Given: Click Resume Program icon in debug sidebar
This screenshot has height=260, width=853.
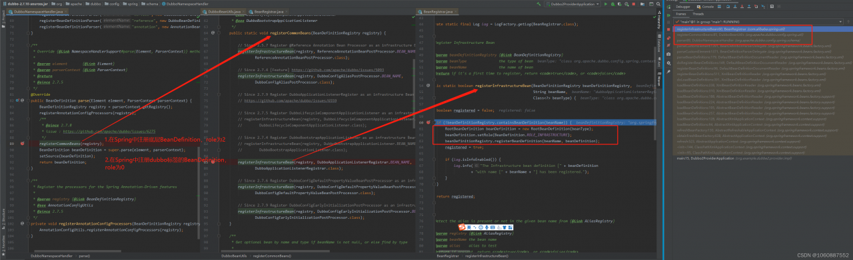Looking at the screenshot, I should pyautogui.click(x=668, y=15).
